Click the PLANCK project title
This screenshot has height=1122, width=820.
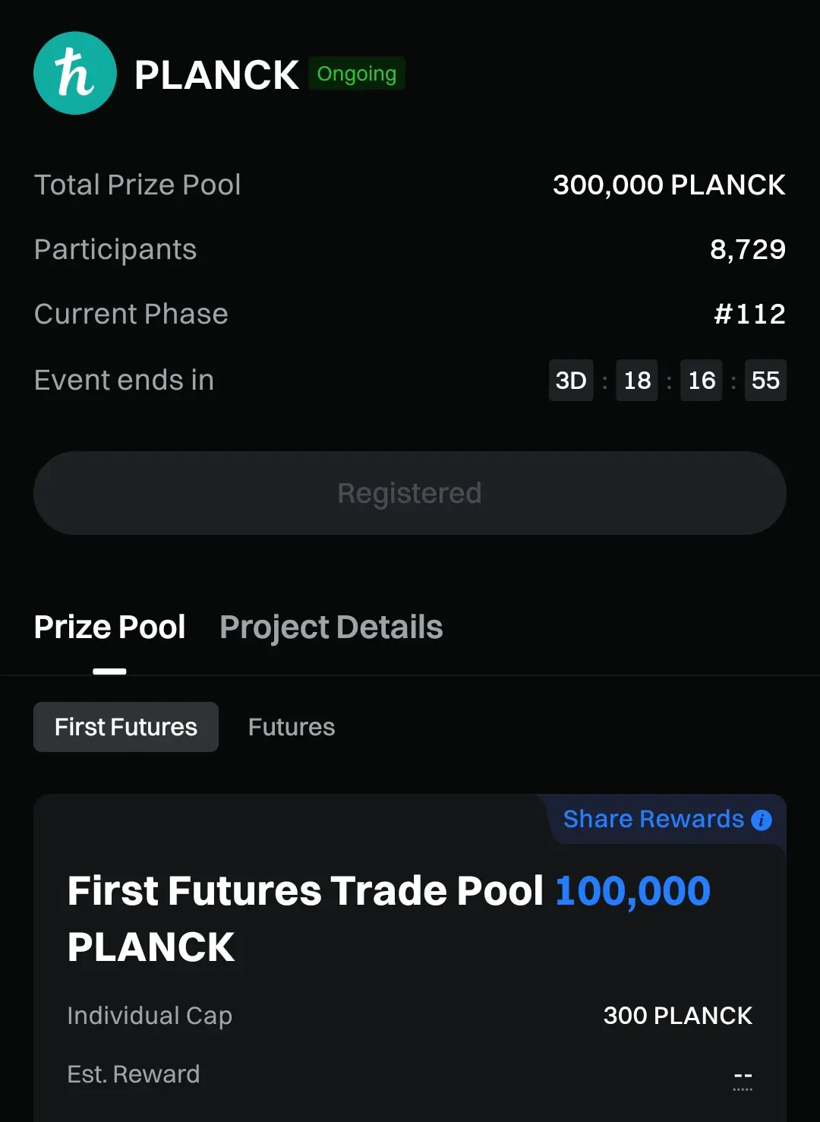pyautogui.click(x=216, y=75)
